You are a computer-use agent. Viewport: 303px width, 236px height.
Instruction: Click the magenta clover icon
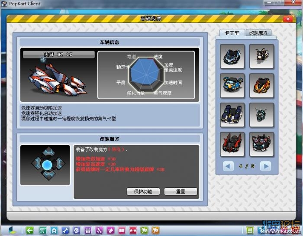99,230
